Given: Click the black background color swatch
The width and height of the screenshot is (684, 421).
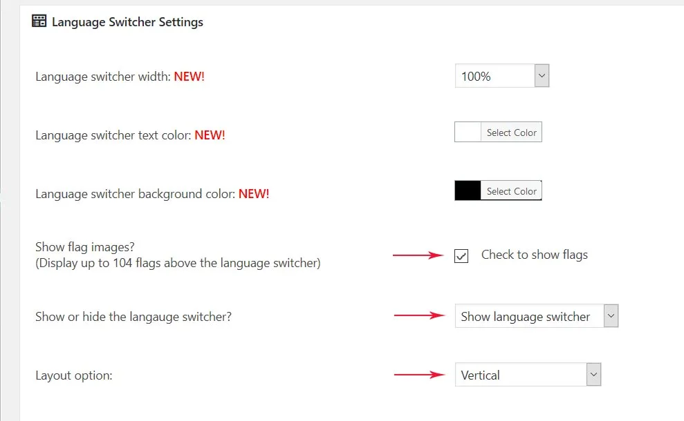Looking at the screenshot, I should (468, 190).
